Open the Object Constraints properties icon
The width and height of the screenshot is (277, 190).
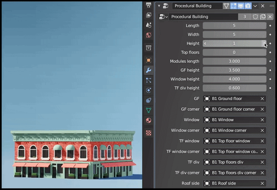click(x=149, y=100)
